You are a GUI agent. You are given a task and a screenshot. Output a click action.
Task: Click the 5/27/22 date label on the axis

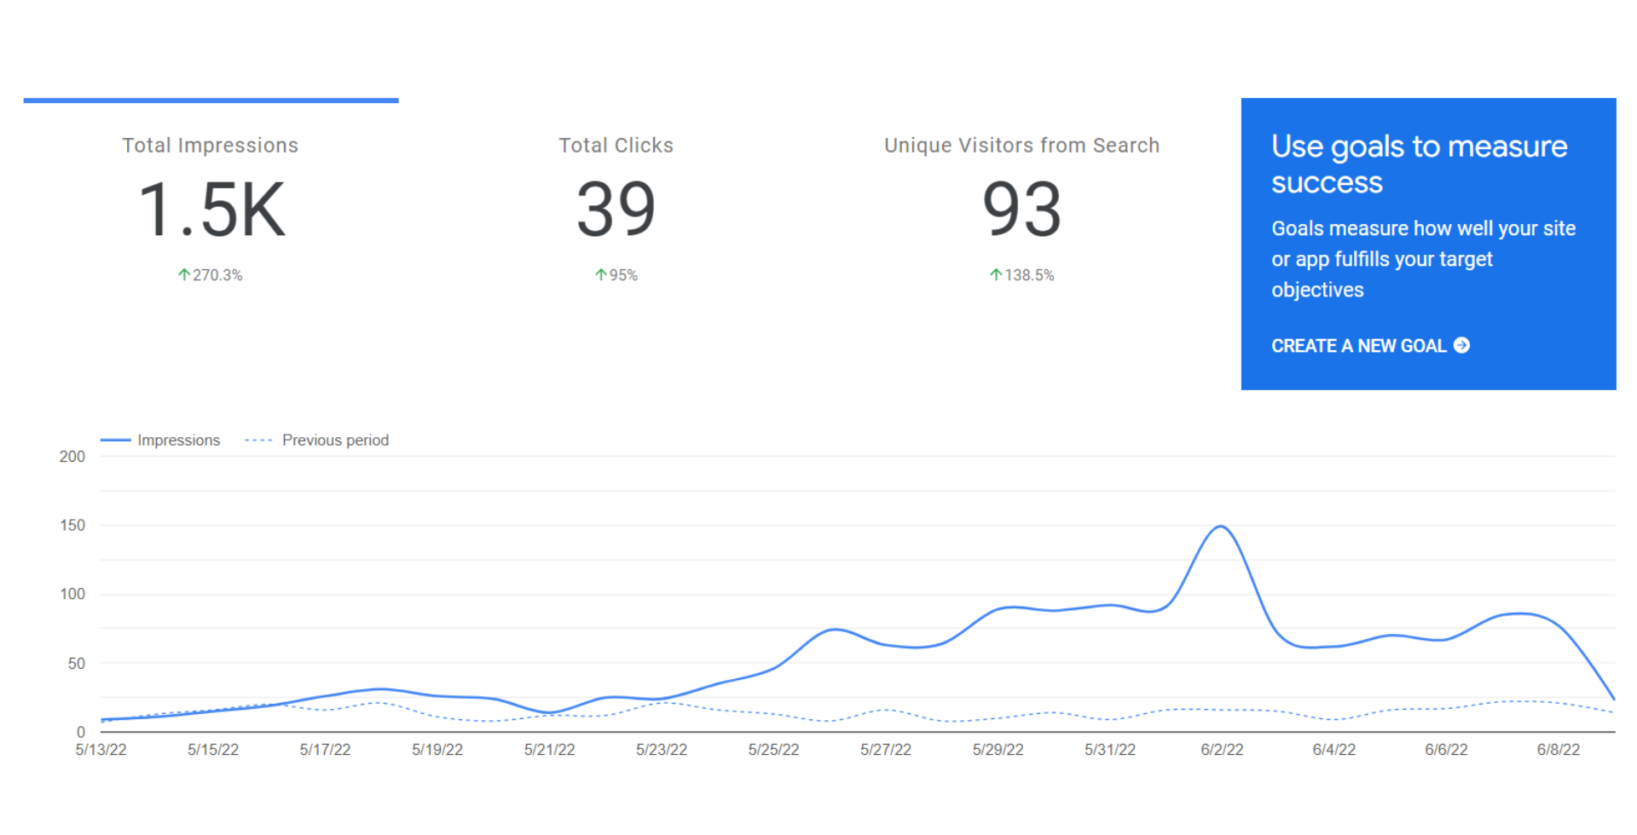coord(886,750)
